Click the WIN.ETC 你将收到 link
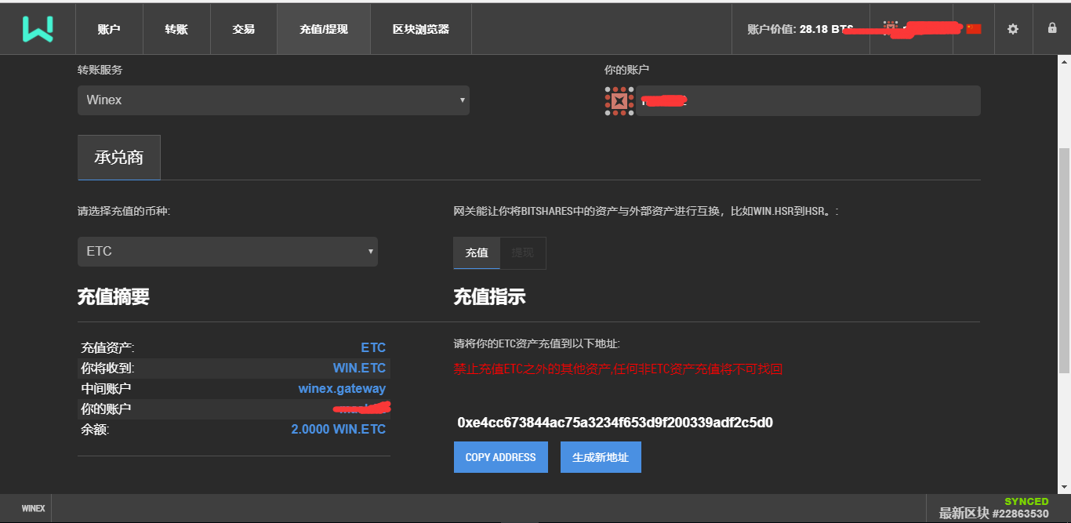The height and width of the screenshot is (523, 1071). [359, 368]
